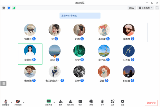
Task: Start recording the meeting
Action: coord(91,102)
